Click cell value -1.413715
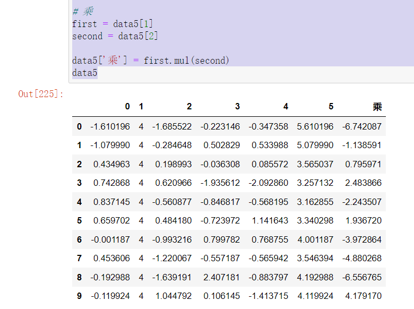 (268, 296)
